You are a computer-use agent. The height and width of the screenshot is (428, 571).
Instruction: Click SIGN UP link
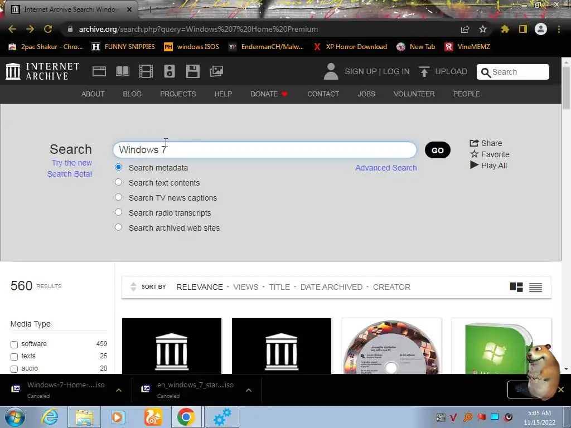tap(361, 71)
